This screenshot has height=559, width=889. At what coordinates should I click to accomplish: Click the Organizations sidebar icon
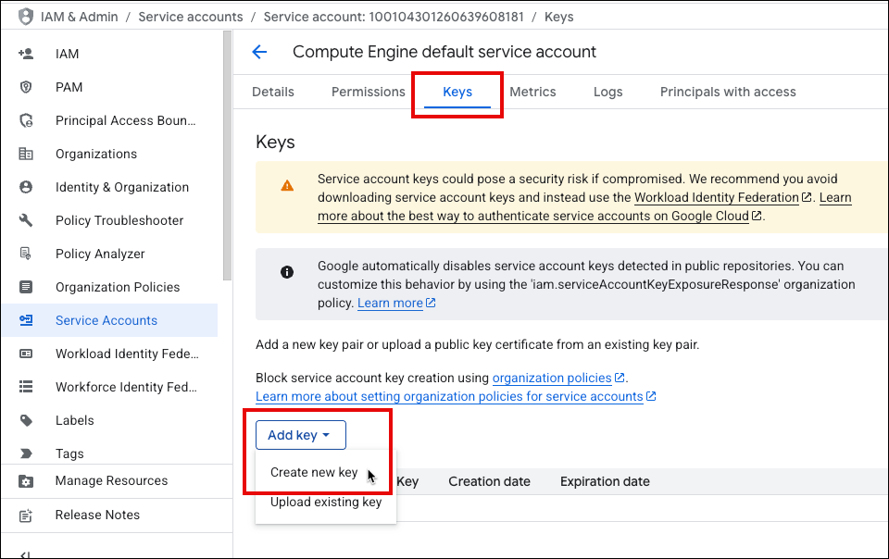coord(26,154)
